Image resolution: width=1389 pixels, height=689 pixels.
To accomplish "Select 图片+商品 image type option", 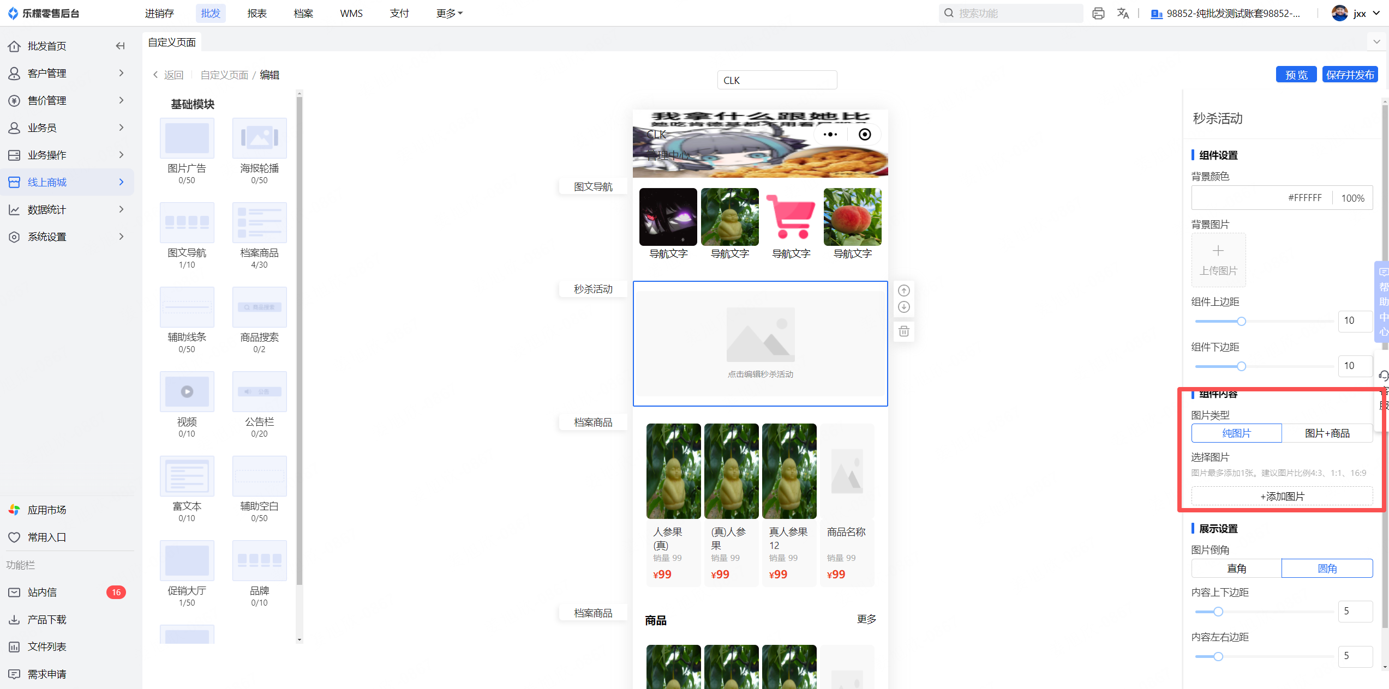I will [x=1326, y=433].
